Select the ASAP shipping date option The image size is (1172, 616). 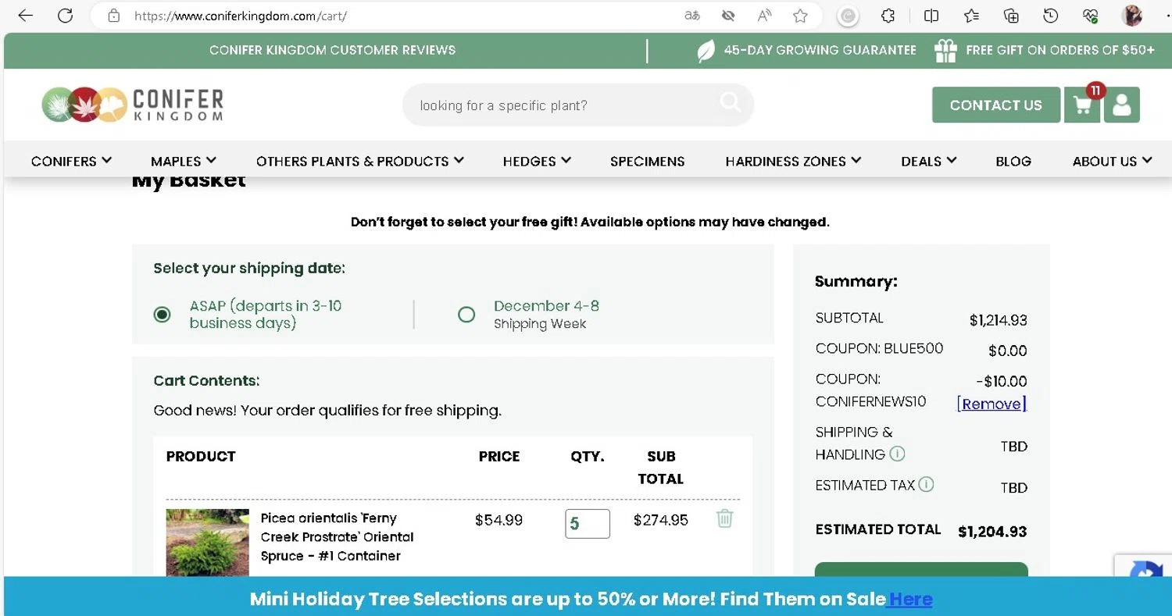click(x=163, y=315)
